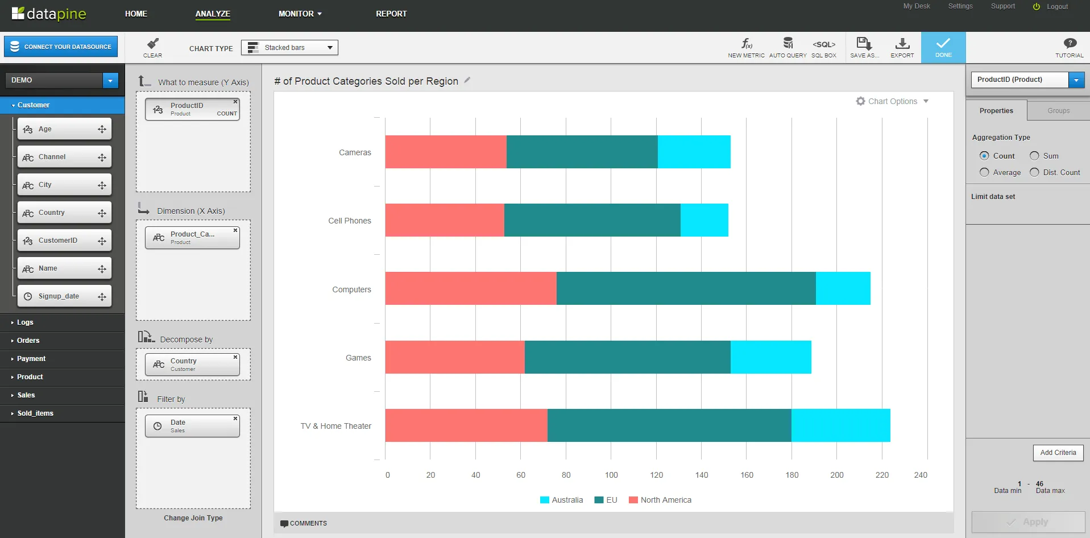Run the Auto Query tool
The image size is (1090, 538).
pyautogui.click(x=788, y=47)
